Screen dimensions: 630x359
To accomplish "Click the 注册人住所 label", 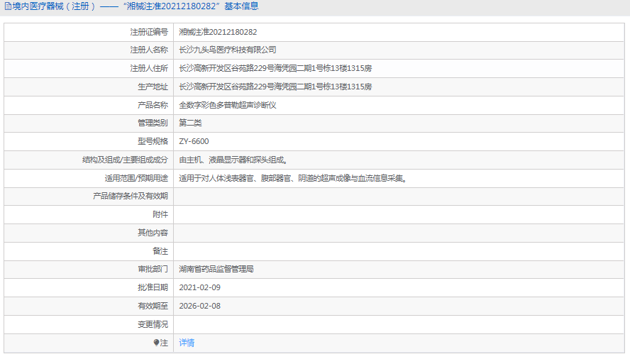I will pos(149,68).
